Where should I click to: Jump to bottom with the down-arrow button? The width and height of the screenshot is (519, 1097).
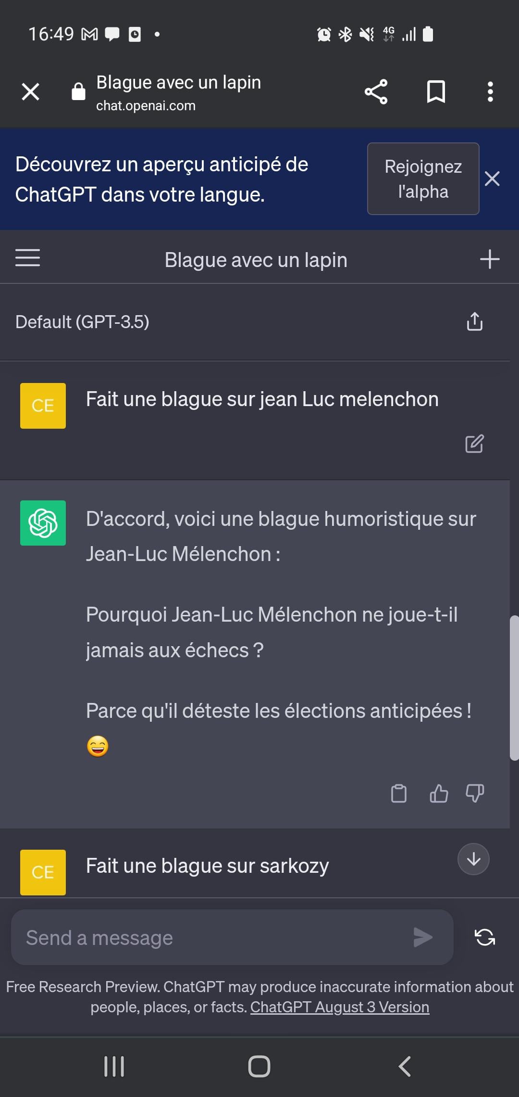click(x=473, y=859)
